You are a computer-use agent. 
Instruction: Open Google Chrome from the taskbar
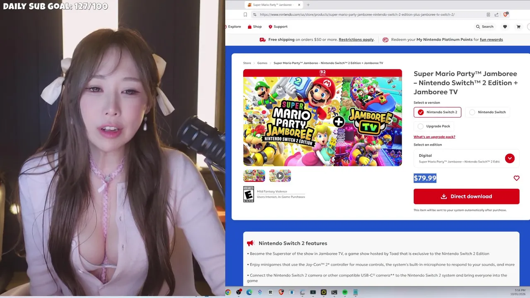tap(228, 292)
